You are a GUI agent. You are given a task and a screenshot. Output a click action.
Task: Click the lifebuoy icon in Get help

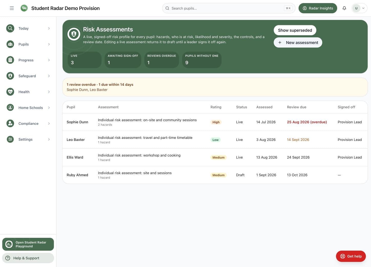(x=343, y=256)
